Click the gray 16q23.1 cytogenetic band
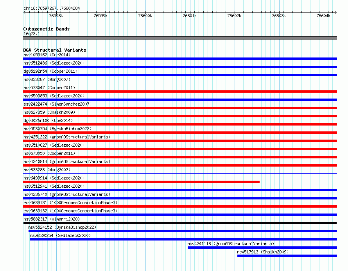Screen dimensions: 348x271 (180, 38)
